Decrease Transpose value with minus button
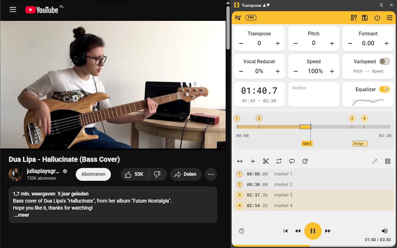The height and width of the screenshot is (248, 397). [241, 43]
